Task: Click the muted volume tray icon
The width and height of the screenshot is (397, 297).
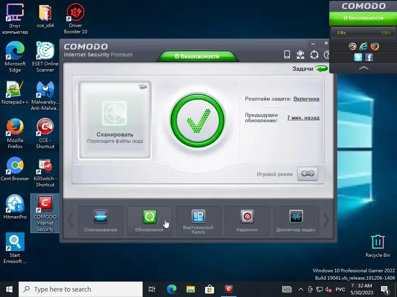Action: 328,289
